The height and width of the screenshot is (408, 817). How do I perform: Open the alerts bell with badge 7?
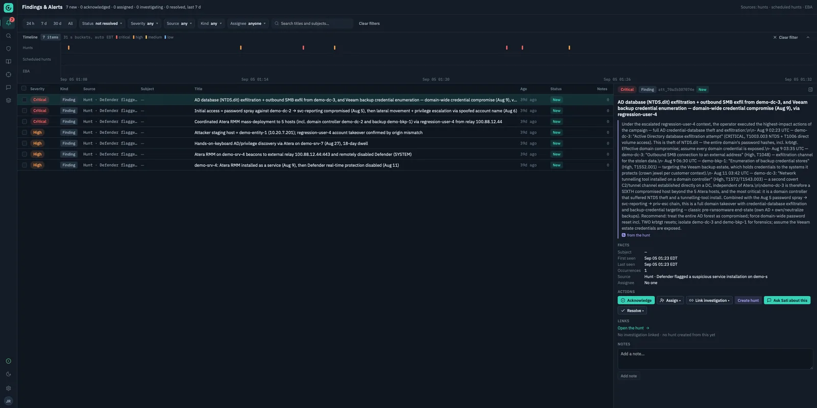8,23
